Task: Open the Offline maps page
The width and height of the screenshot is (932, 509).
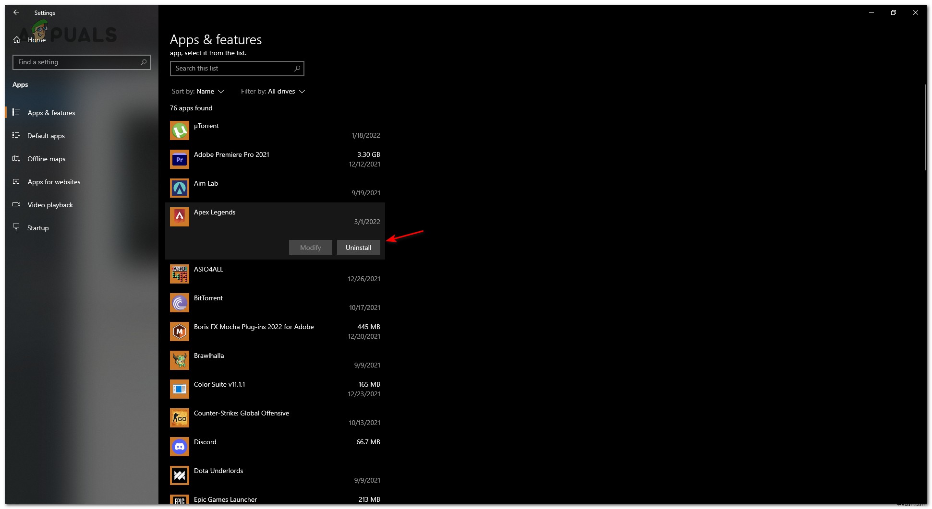Action: [x=82, y=159]
